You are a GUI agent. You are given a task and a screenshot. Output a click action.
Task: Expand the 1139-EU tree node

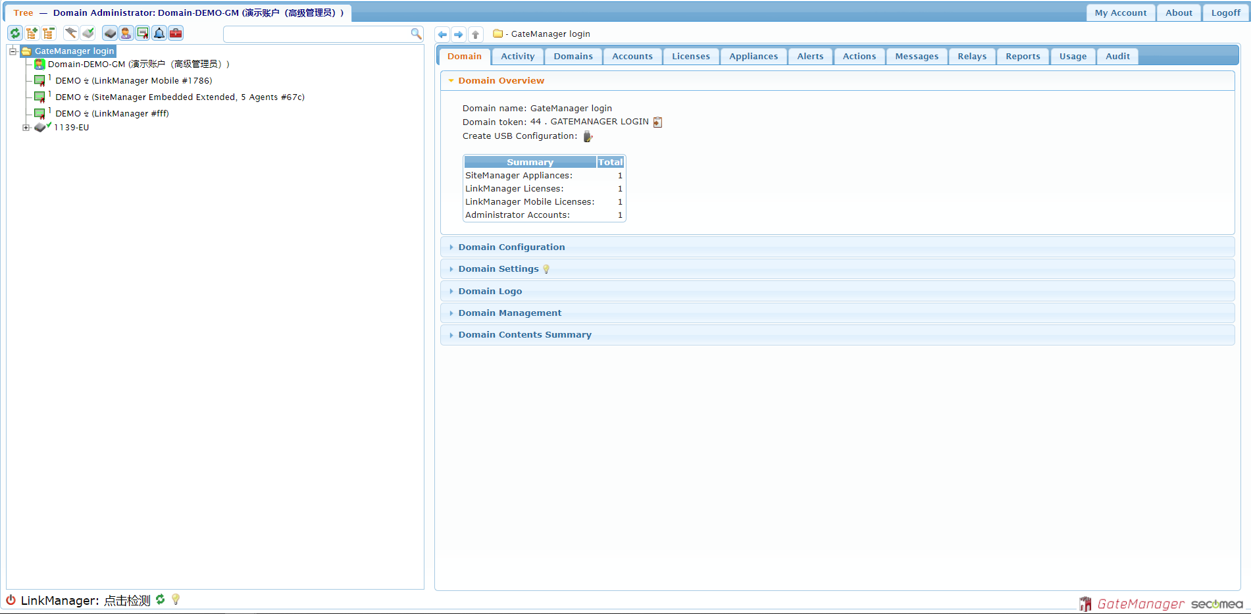coord(26,128)
